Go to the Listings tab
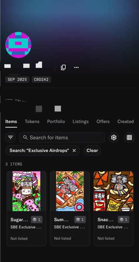Viewport: 139px width, 262px height. (81, 121)
